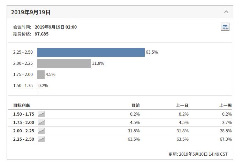Click the 2.00 - 2.25 chart axis label
This screenshot has height=163, width=235.
click(x=23, y=63)
